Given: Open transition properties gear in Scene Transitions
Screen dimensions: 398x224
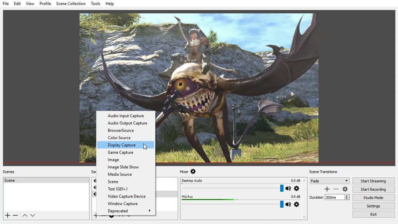Looking at the screenshot, I should click(x=344, y=189).
